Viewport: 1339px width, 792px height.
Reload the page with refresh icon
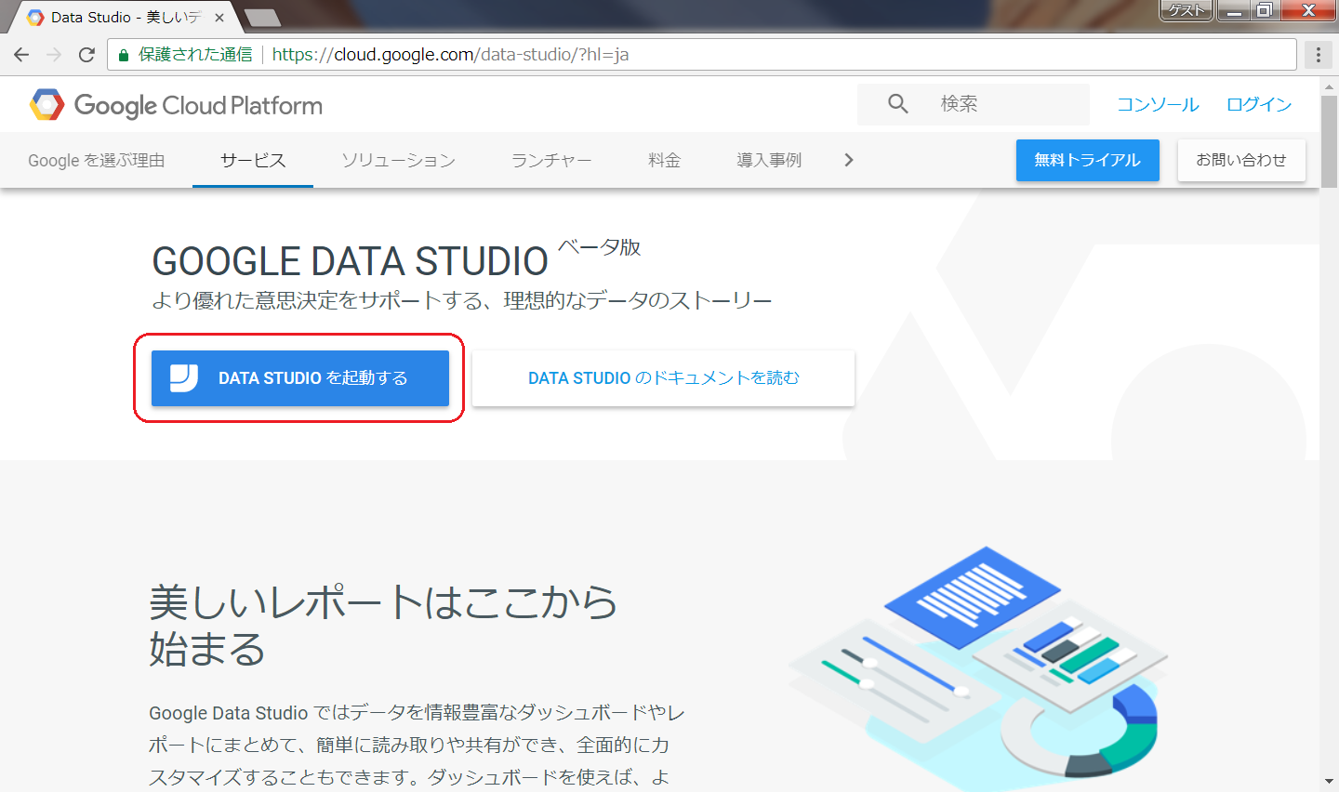86,55
